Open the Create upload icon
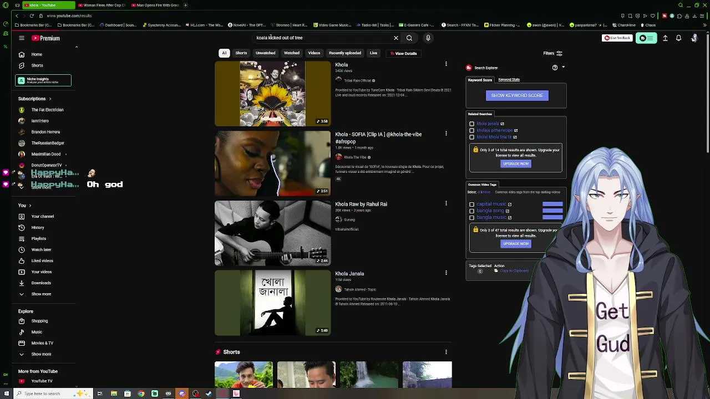Image resolution: width=710 pixels, height=399 pixels. 665,38
